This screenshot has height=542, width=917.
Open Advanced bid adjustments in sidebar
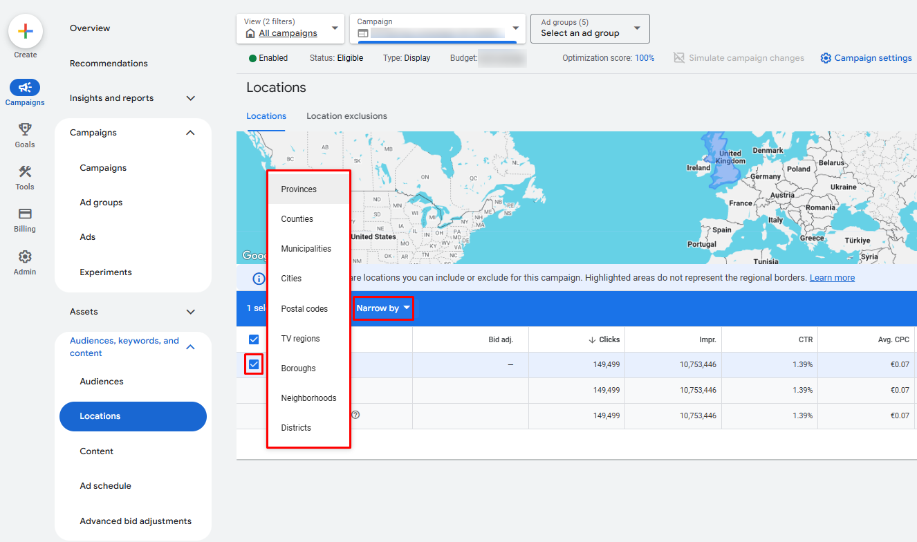(136, 521)
